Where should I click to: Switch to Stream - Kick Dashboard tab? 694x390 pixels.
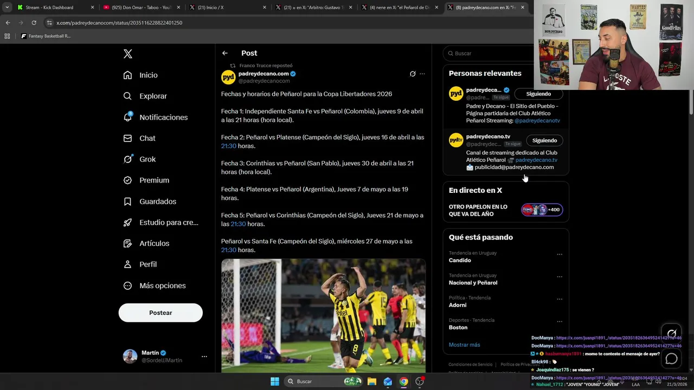point(54,8)
